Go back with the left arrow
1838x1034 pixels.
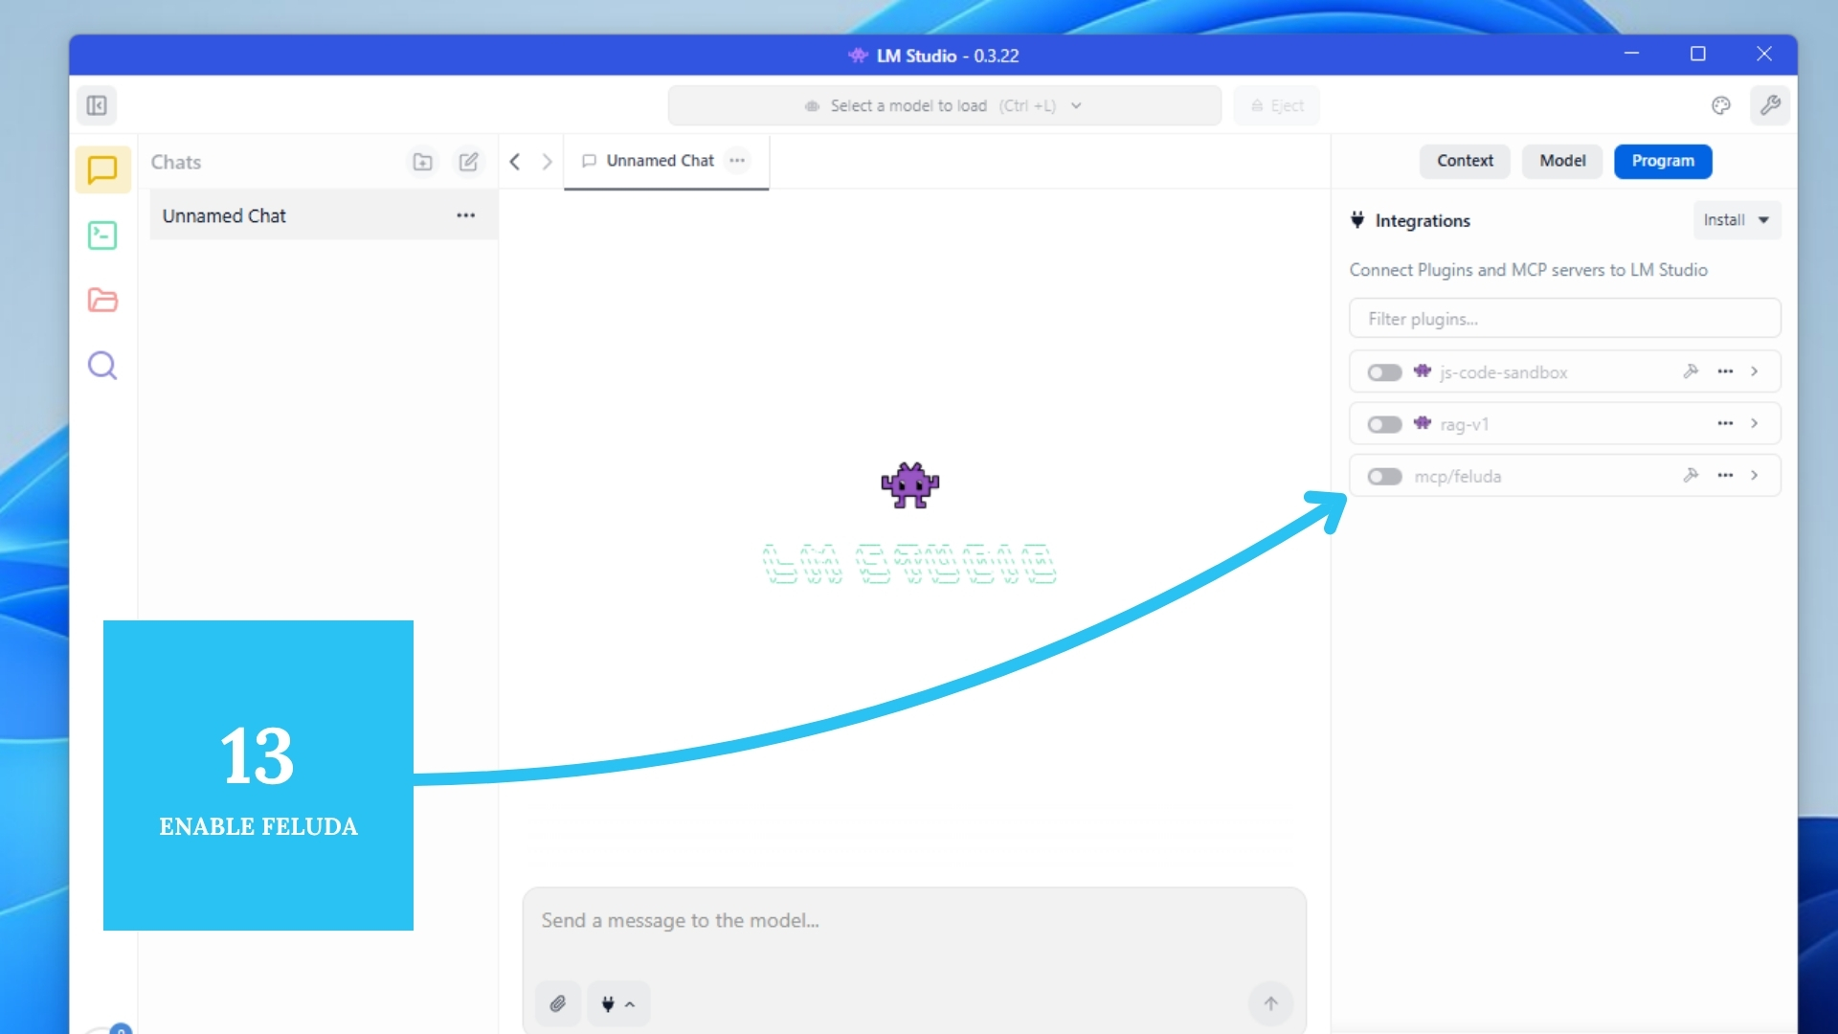[x=515, y=162]
